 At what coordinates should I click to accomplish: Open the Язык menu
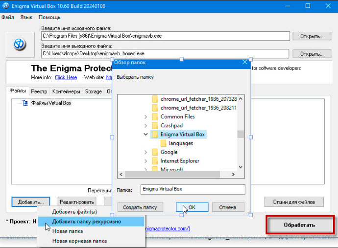(26, 17)
